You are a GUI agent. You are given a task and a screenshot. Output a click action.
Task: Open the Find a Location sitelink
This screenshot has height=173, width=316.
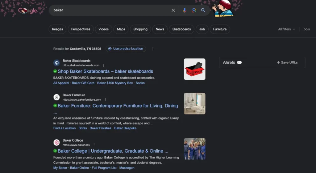64,128
